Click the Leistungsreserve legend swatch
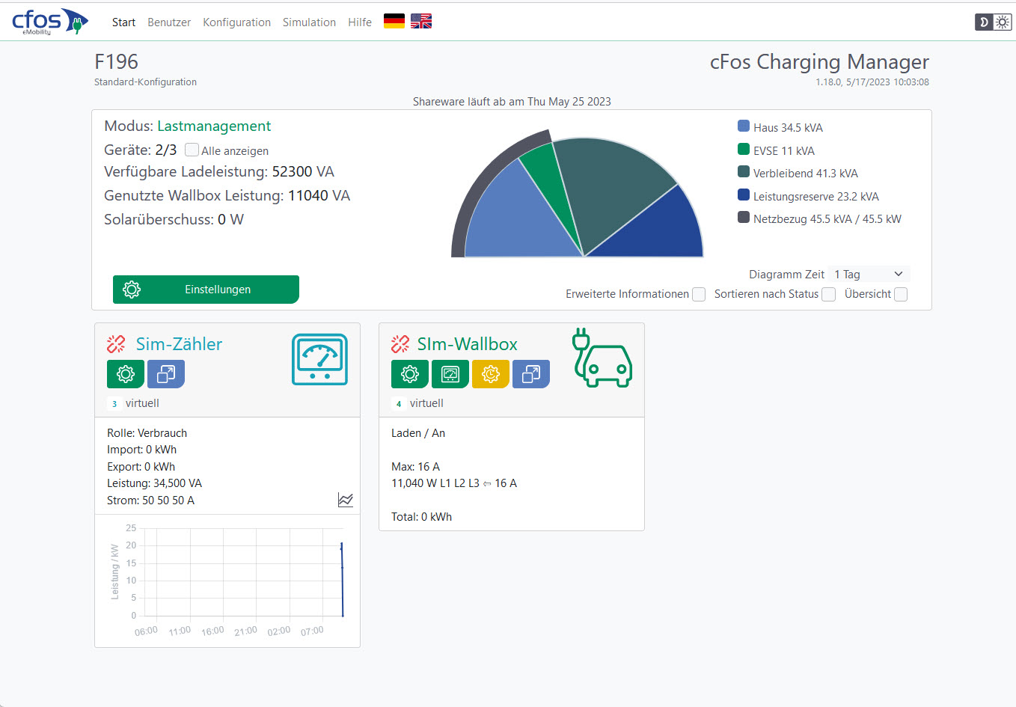 pos(744,195)
